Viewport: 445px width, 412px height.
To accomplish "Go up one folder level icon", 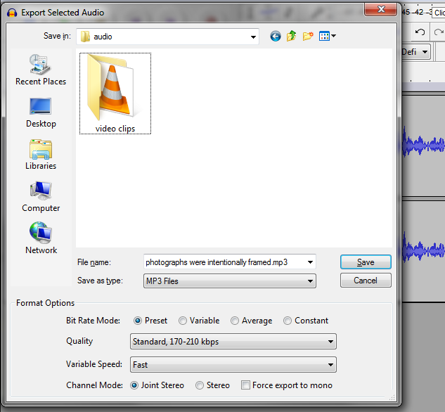I will (x=291, y=36).
